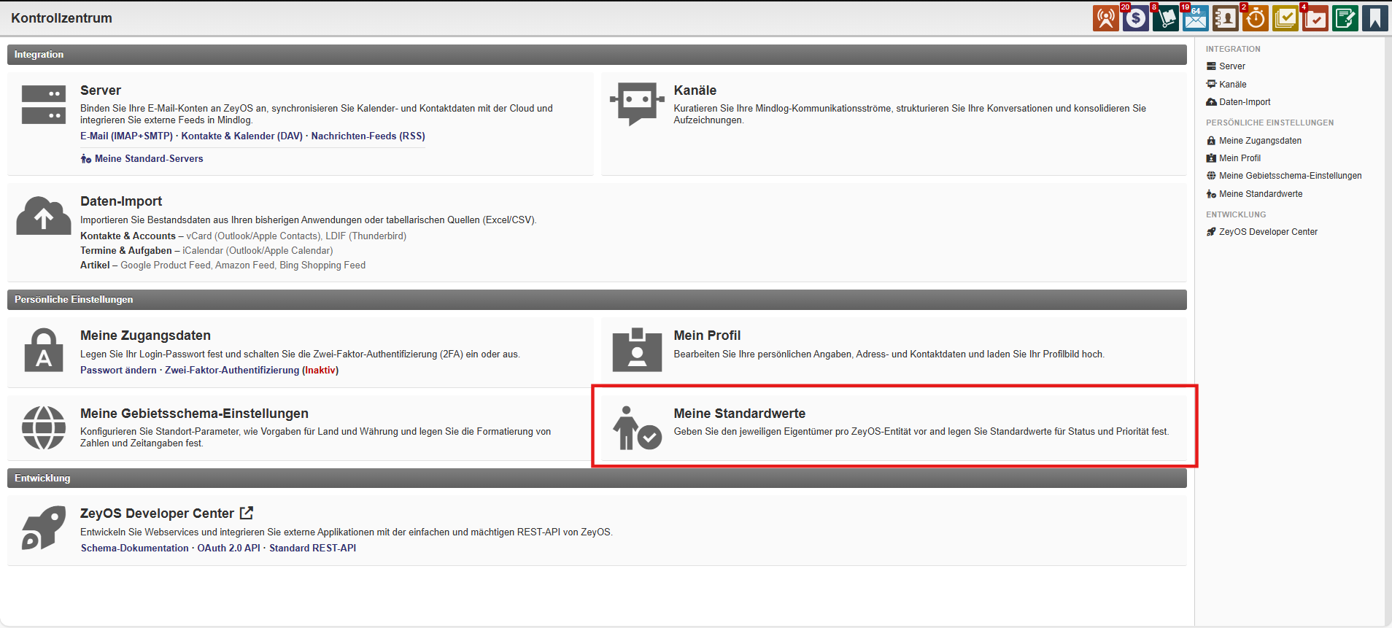
Task: Open the OAuth 2.0 API link
Action: point(228,548)
